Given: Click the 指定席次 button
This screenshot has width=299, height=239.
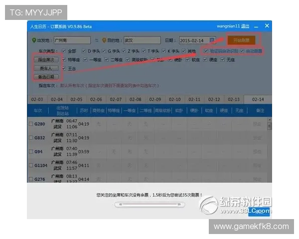Looking at the screenshot, I should [x=46, y=60].
